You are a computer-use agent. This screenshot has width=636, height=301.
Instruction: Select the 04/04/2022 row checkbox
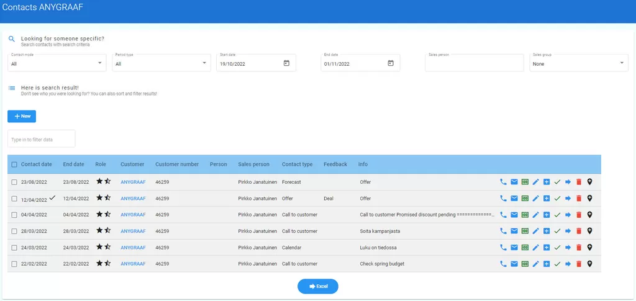(x=14, y=215)
